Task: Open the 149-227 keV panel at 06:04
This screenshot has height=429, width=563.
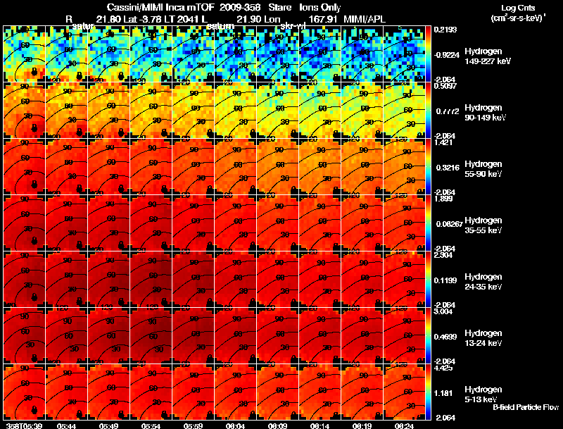Action: [x=235, y=54]
